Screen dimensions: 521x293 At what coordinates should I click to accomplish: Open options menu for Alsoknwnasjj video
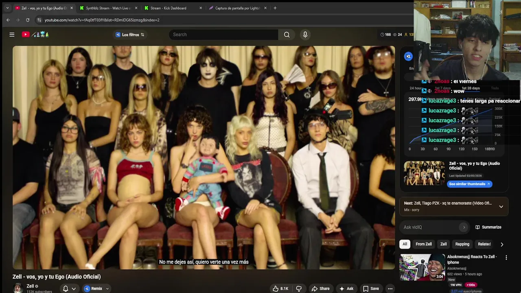[506, 258]
